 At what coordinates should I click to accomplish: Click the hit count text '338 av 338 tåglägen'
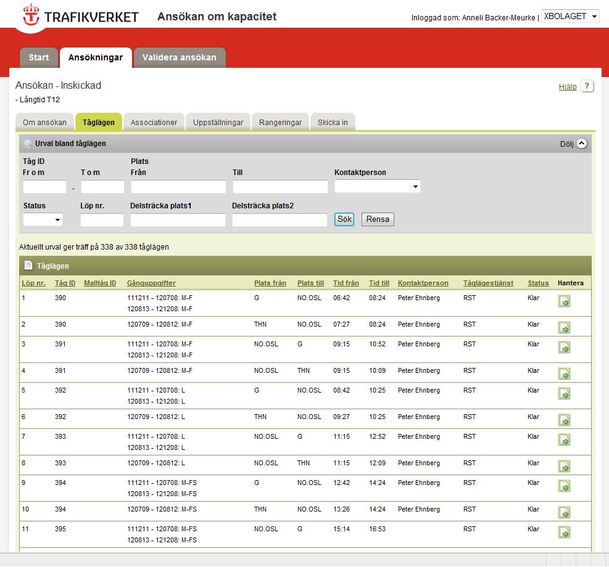click(x=135, y=247)
